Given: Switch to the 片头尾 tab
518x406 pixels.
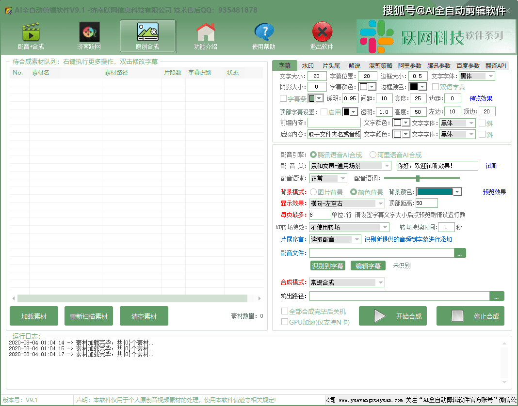Looking at the screenshot, I should pos(331,66).
